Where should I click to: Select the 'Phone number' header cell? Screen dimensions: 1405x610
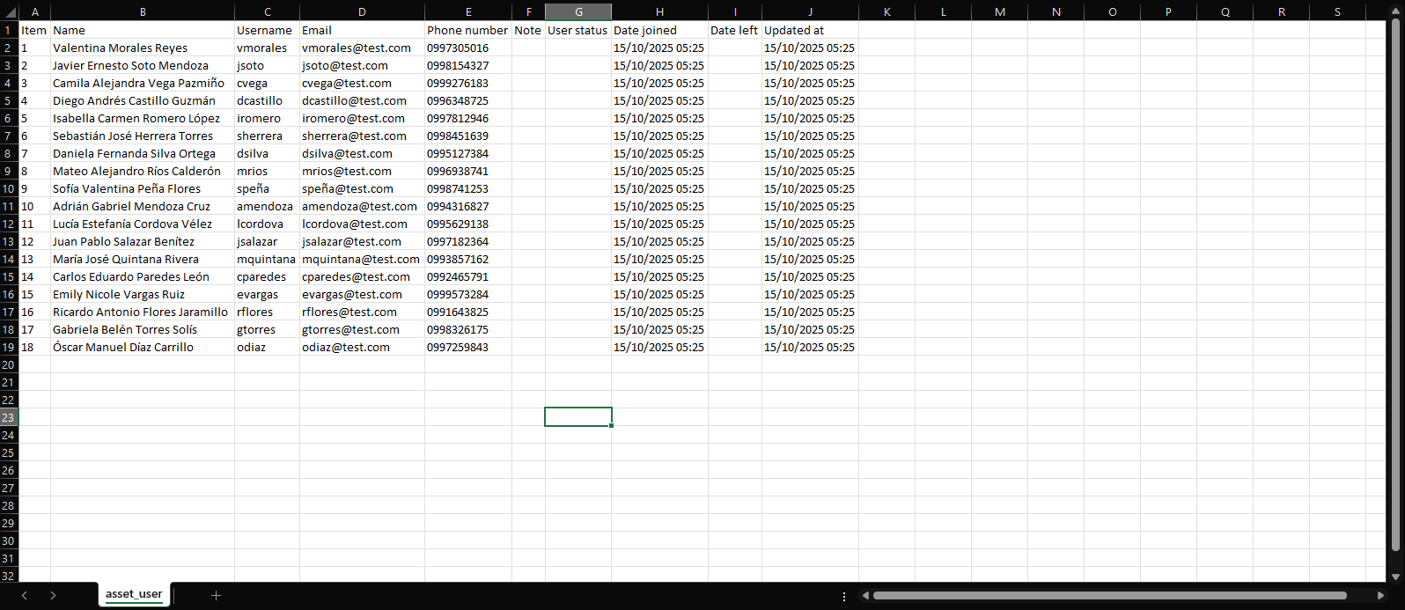click(467, 30)
